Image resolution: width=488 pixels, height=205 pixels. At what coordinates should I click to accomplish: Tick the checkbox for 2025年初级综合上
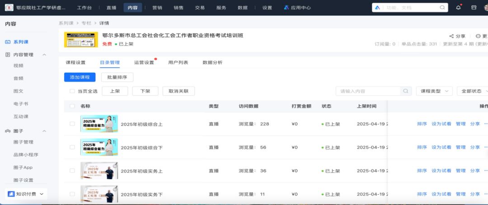tap(72, 124)
